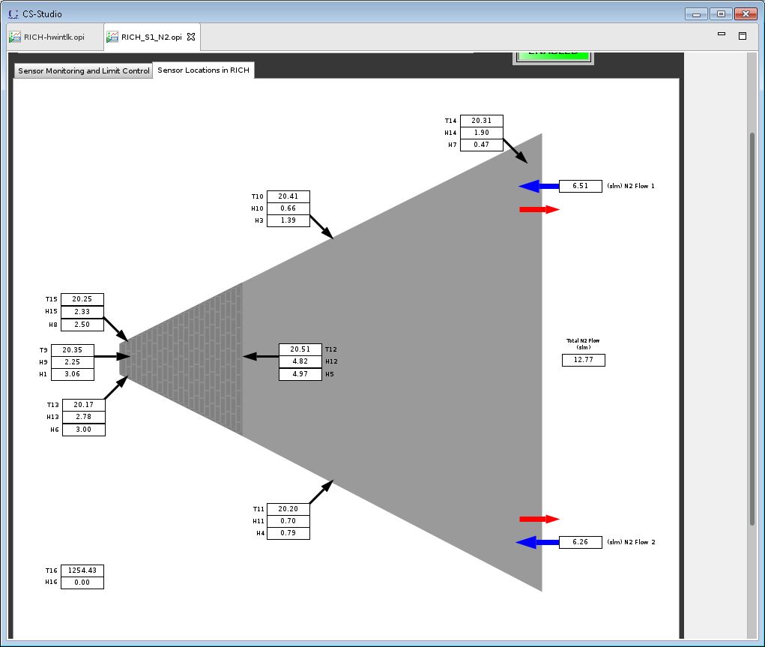Click the RICH_S1_N2.opi file icon
Viewport: 765px width, 647px height.
point(112,37)
